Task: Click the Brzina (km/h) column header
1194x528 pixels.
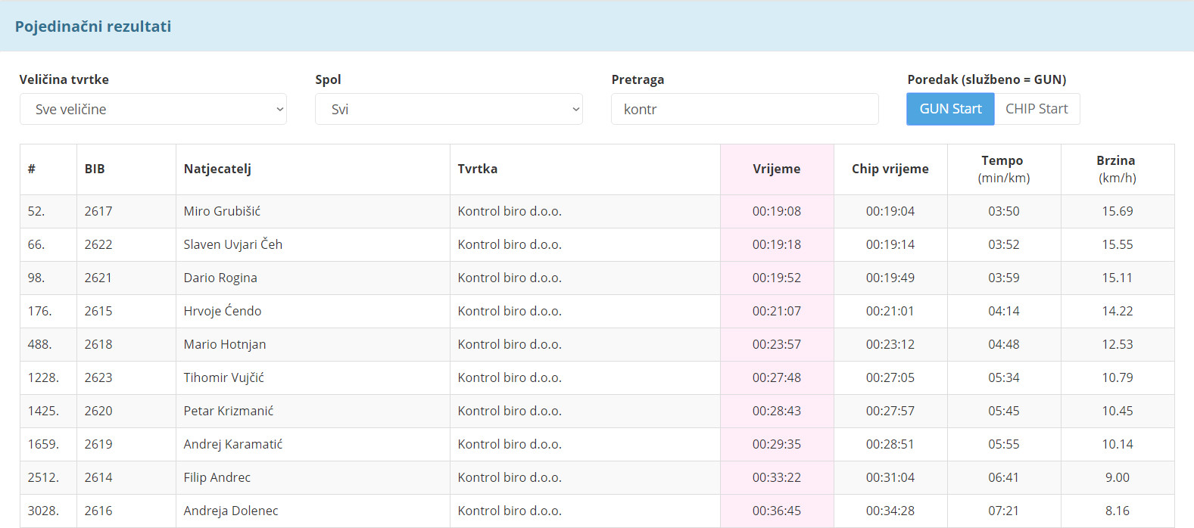Action: click(1118, 169)
